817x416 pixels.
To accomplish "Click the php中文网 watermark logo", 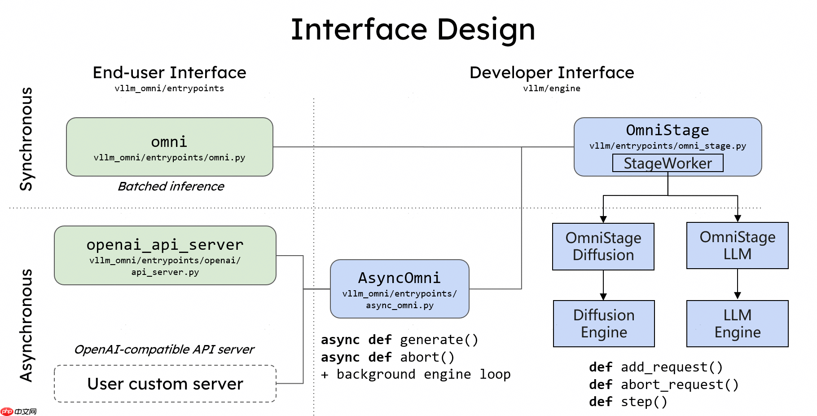I will 19,411.
